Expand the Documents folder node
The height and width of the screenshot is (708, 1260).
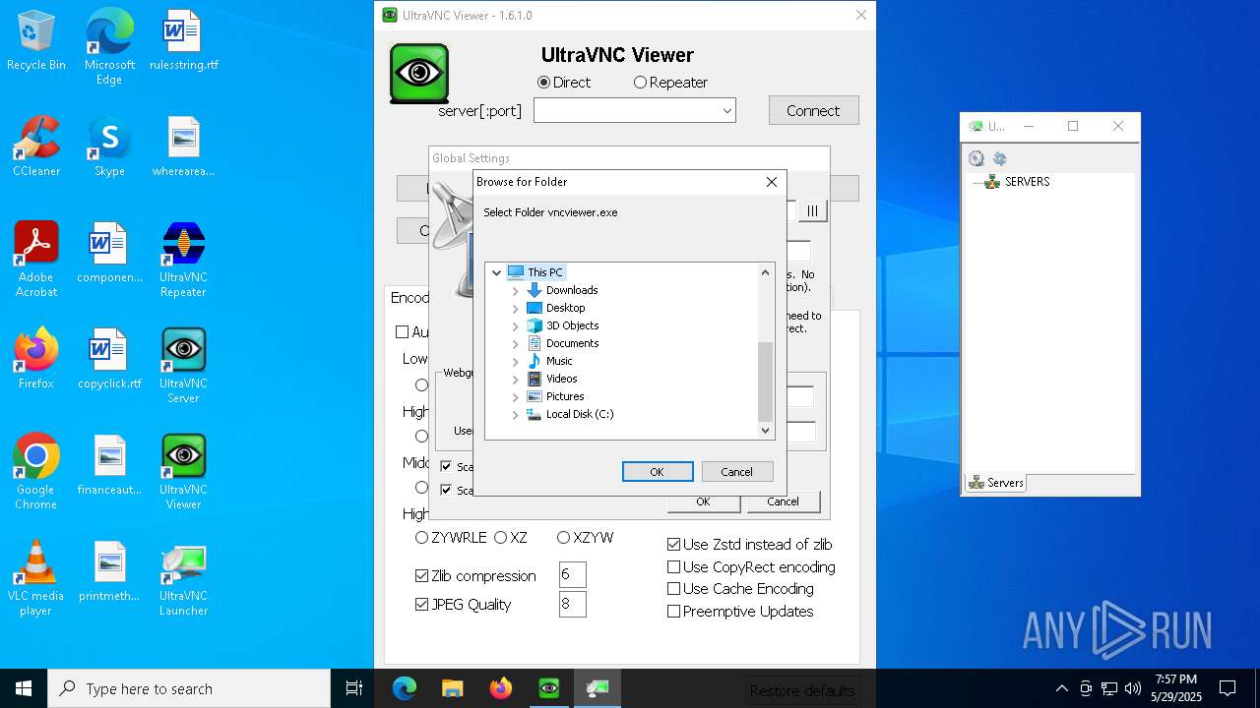coord(515,343)
